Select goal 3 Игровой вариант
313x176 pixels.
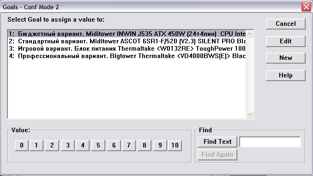coord(127,49)
